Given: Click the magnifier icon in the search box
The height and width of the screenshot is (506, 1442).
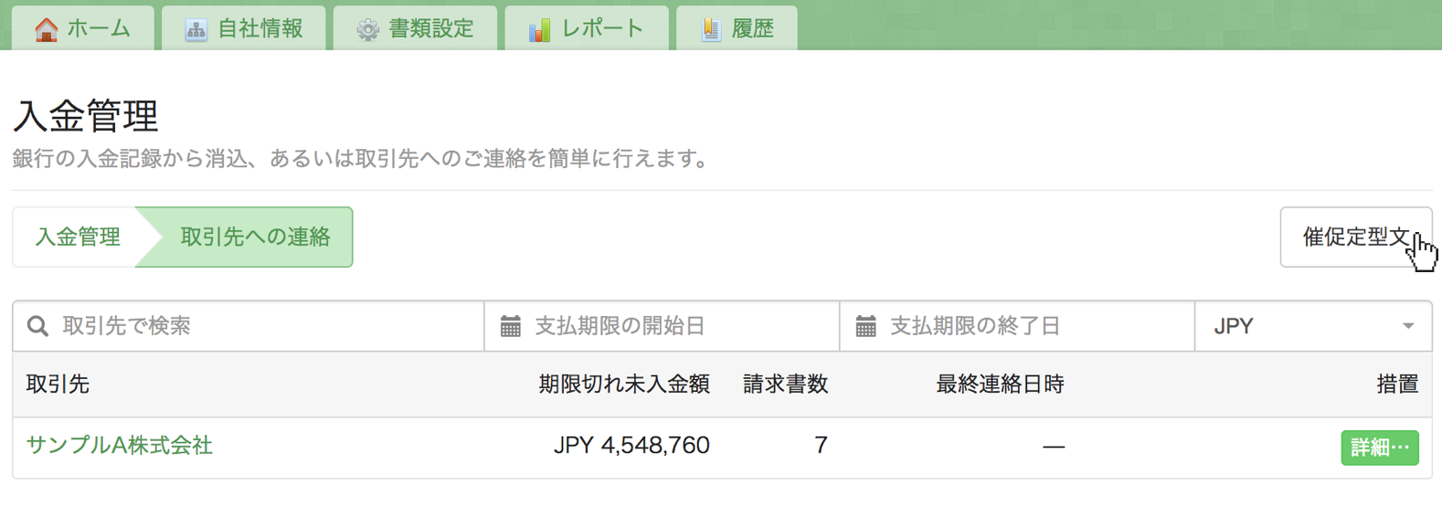Looking at the screenshot, I should coord(37,326).
